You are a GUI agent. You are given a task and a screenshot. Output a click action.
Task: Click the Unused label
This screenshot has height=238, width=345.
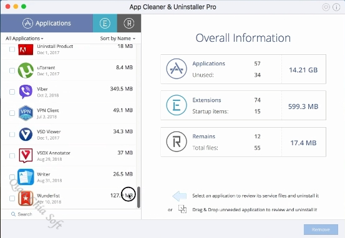point(203,75)
